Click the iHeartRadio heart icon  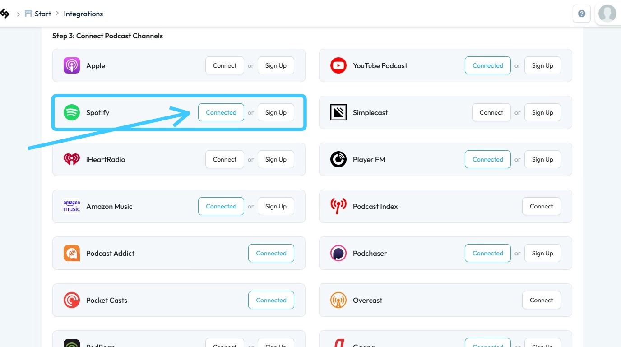72,159
